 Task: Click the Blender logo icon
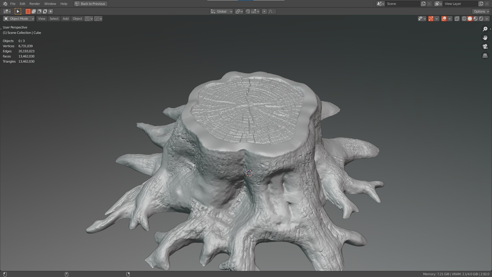[5, 4]
